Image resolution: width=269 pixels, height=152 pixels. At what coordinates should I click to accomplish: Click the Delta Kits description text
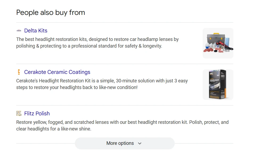tap(97, 43)
